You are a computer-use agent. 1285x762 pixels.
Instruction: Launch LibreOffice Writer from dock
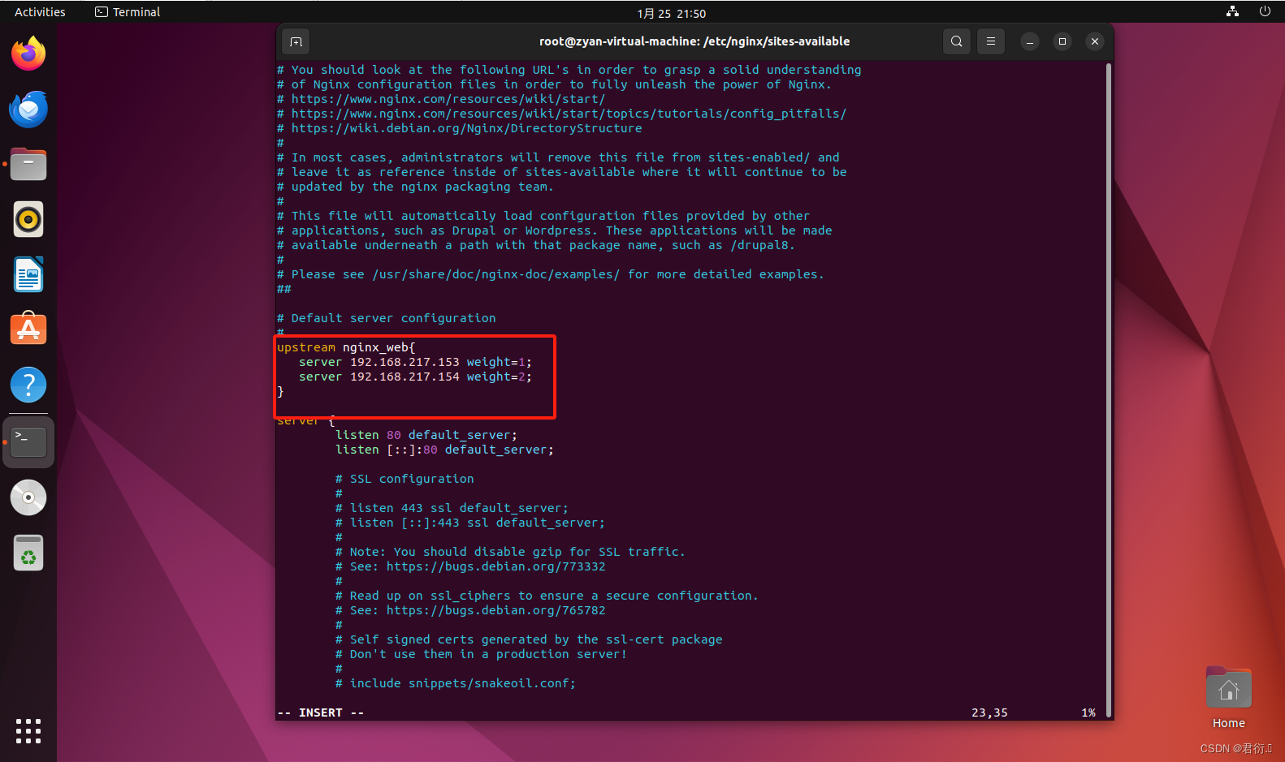point(28,274)
